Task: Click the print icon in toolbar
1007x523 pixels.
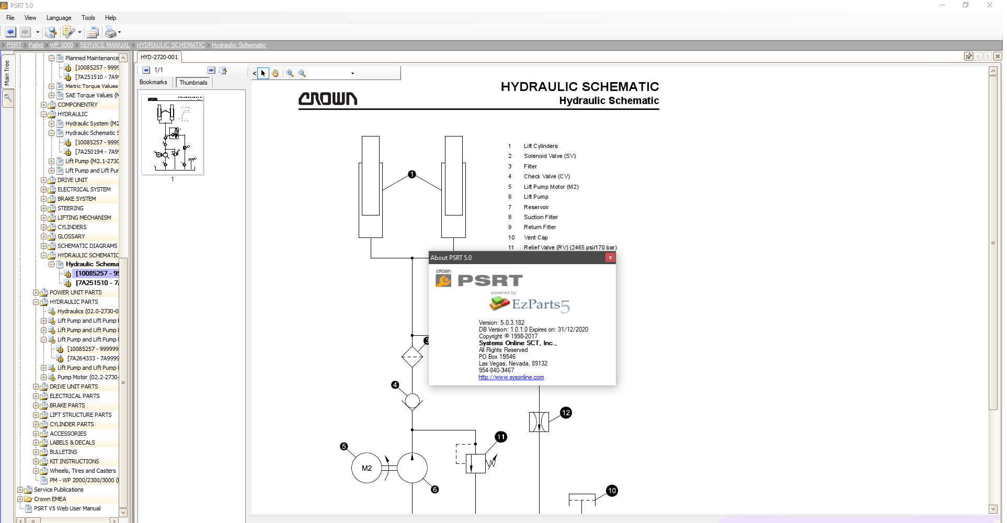Action: pos(110,32)
